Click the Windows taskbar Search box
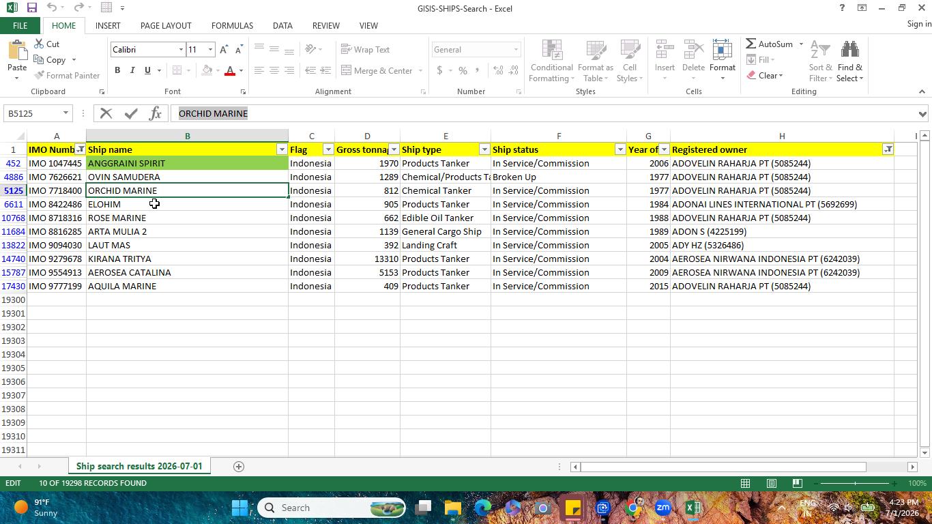932x524 pixels. click(x=332, y=508)
